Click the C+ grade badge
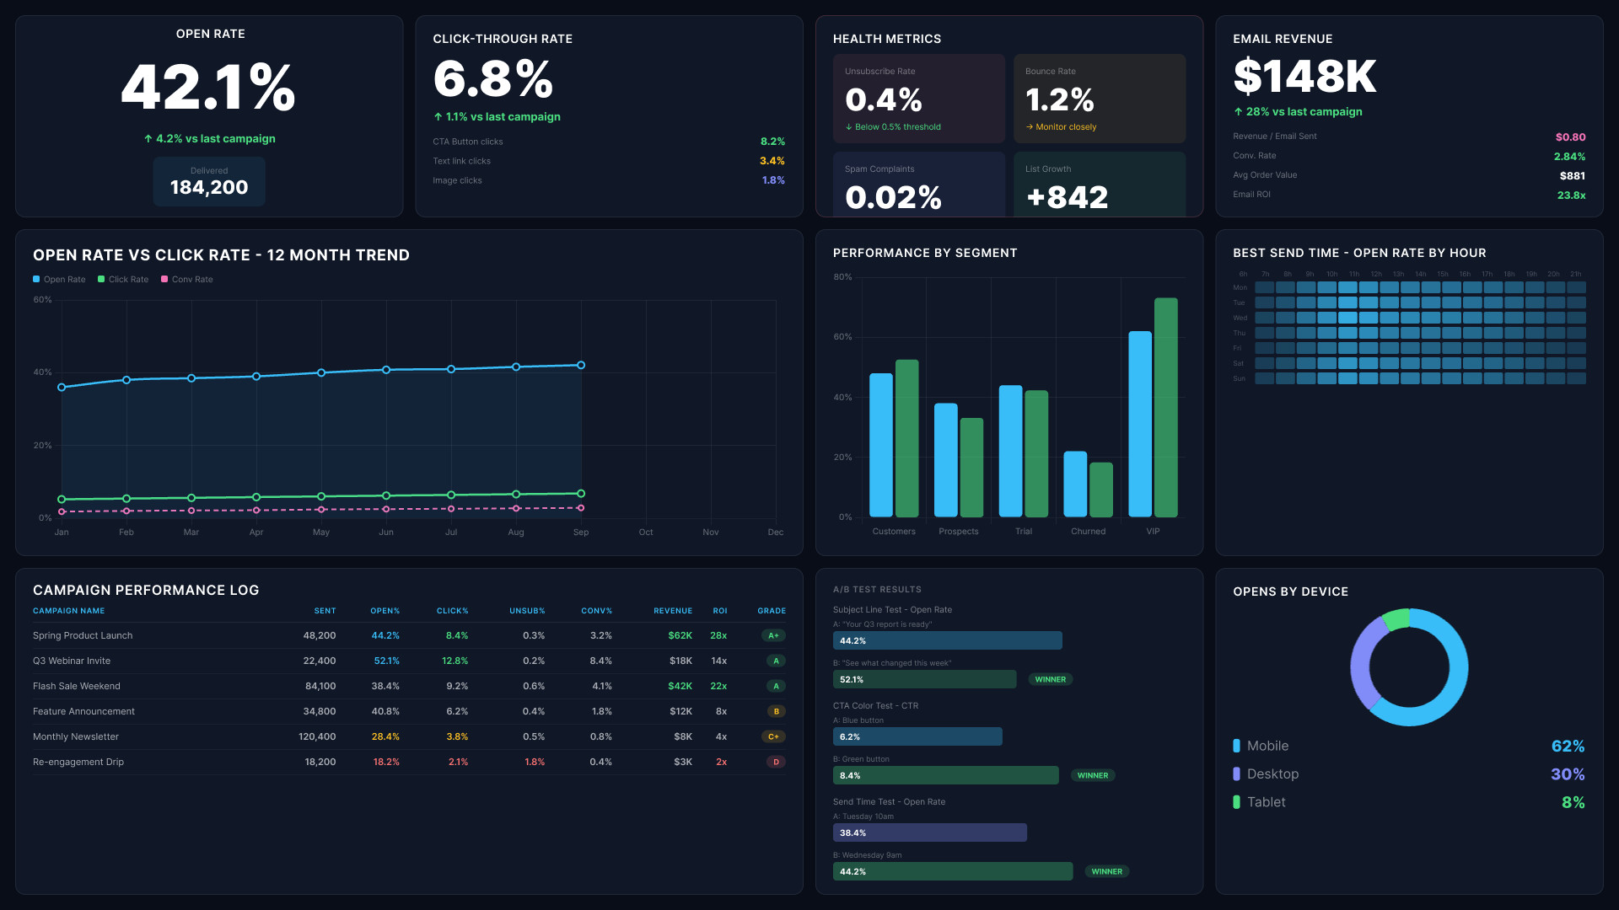The image size is (1619, 910). pyautogui.click(x=773, y=736)
